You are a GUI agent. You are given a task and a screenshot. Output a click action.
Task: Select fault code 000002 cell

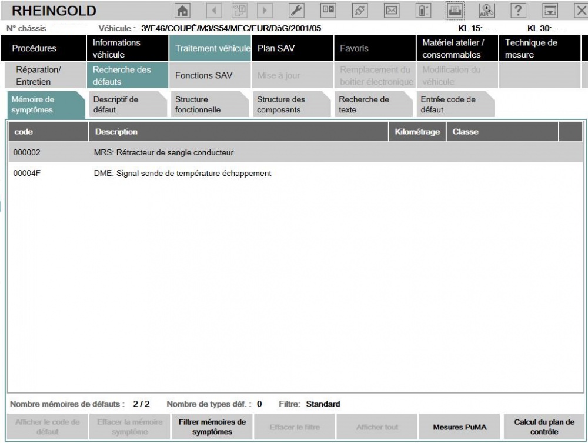26,153
